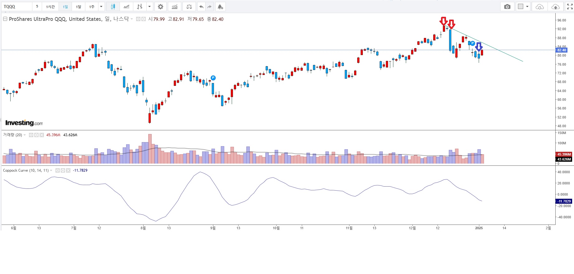This screenshot has width=574, height=274.
Task: Add a price alert with the bell icon
Action: click(220, 7)
